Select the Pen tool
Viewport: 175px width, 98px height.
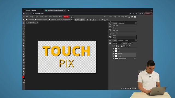click(24, 63)
